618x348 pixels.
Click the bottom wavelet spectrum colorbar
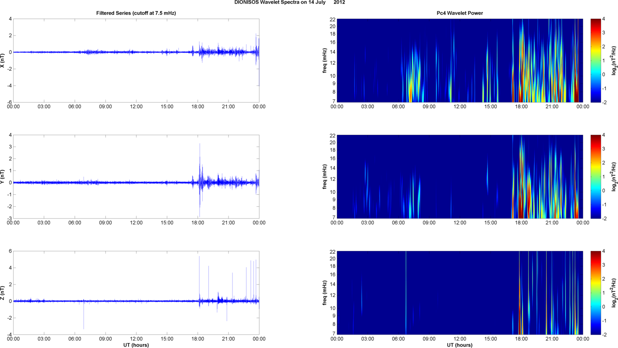596,293
